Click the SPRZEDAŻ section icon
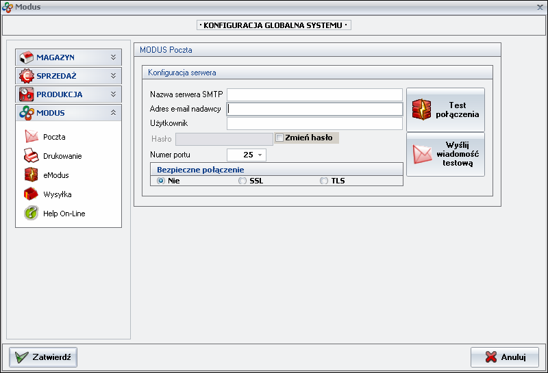 26,76
